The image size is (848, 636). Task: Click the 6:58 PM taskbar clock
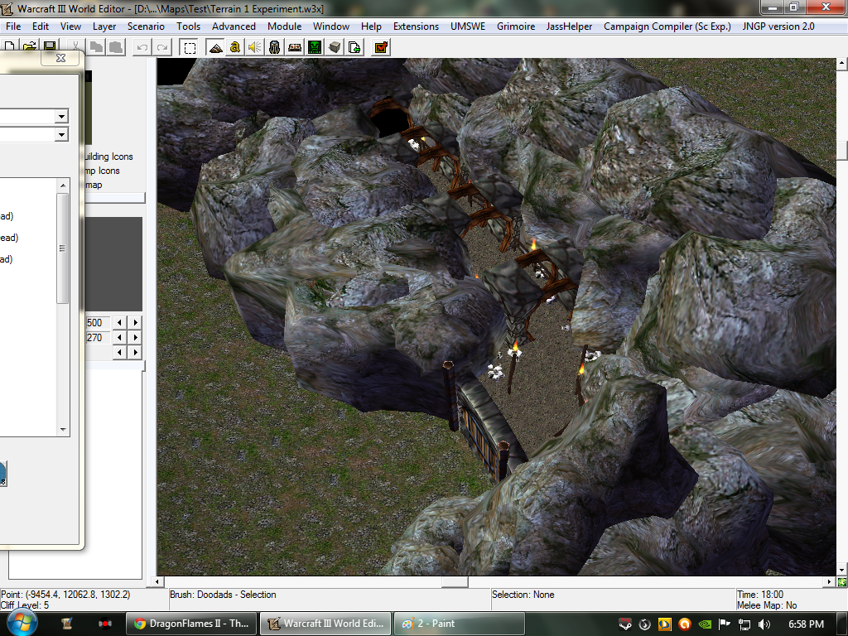(x=806, y=624)
